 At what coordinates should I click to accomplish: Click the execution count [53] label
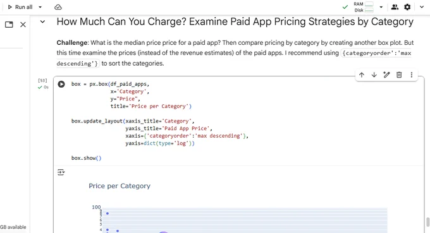click(x=42, y=80)
